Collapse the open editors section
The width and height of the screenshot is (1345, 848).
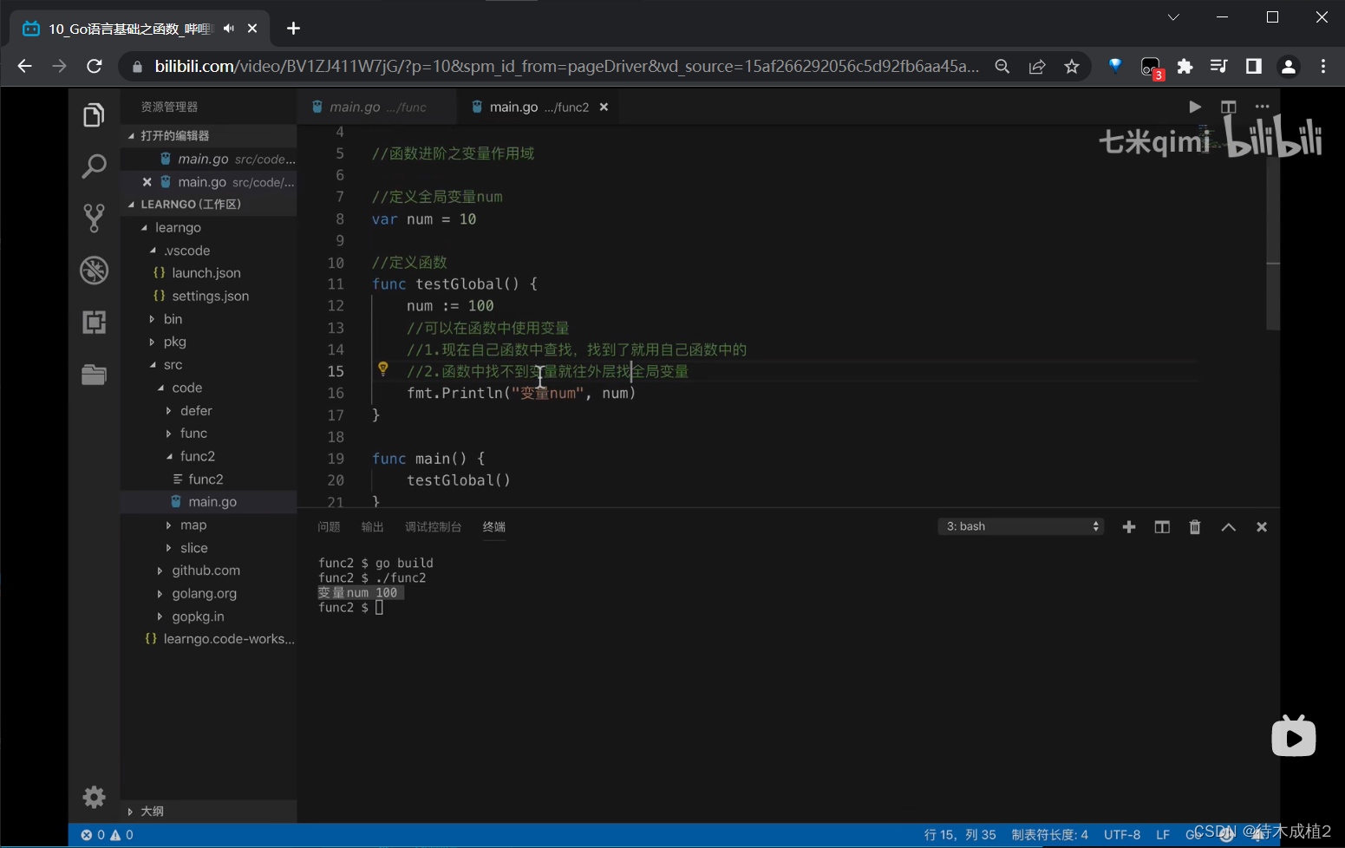(208, 135)
